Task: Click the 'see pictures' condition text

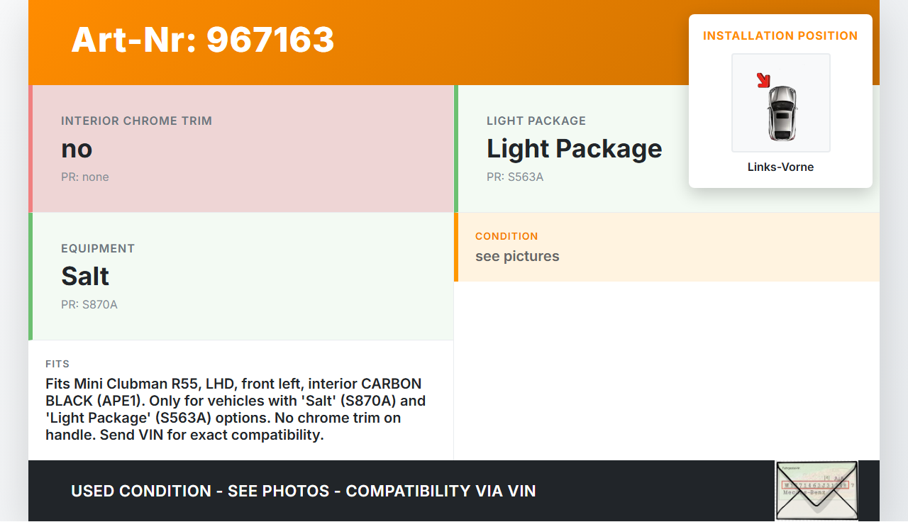Action: pos(517,256)
